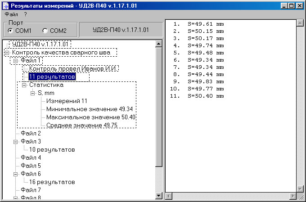
Task: Maximize the Результаты измерений window
Action: 291,6
